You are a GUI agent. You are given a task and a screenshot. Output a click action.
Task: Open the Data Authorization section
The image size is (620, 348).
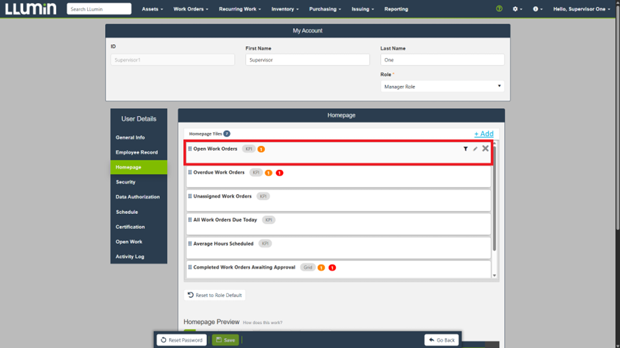(137, 197)
